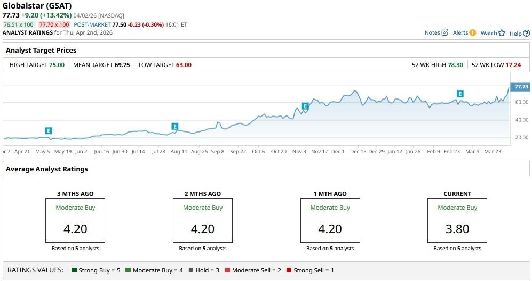Click the MEAN TARGET 69.75 value
The height and width of the screenshot is (281, 532).
tap(122, 65)
